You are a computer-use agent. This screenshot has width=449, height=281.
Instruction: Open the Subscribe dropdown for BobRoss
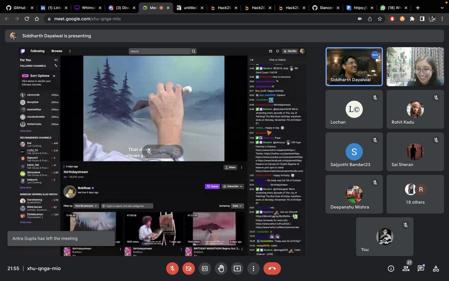tap(232, 186)
